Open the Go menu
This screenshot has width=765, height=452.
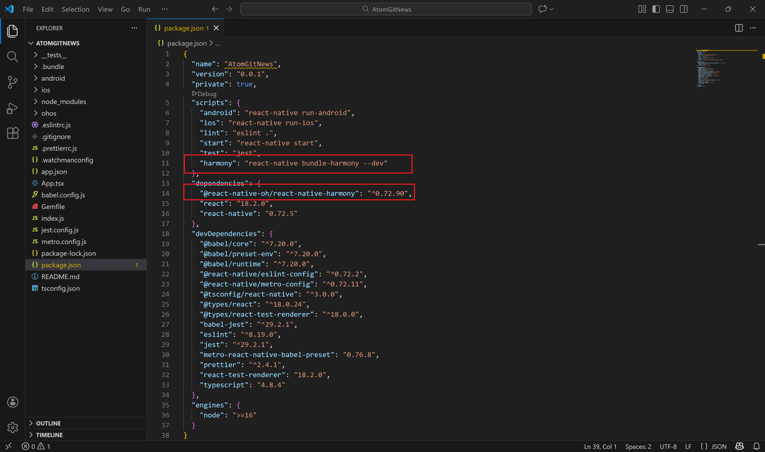pyautogui.click(x=125, y=9)
